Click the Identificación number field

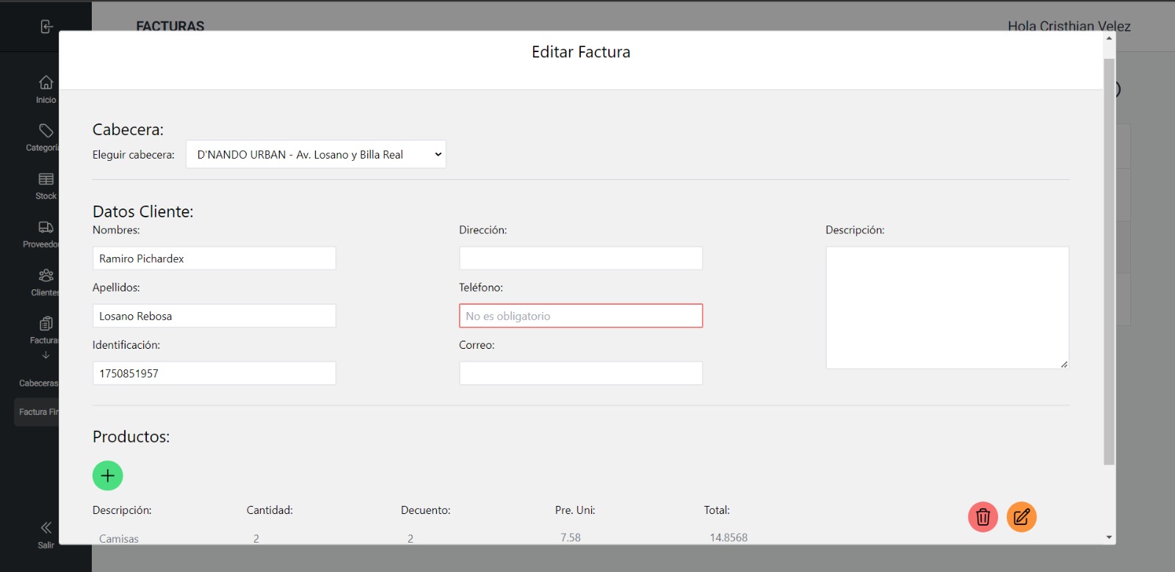pos(214,373)
